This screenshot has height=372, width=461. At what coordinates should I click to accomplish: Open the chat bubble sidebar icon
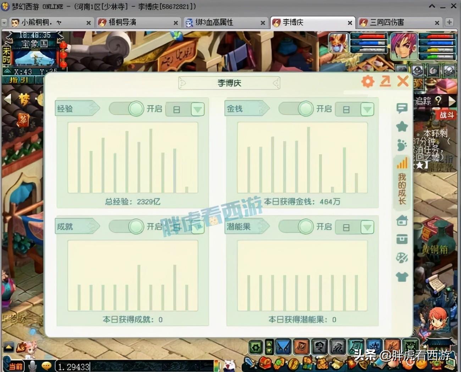pyautogui.click(x=402, y=108)
